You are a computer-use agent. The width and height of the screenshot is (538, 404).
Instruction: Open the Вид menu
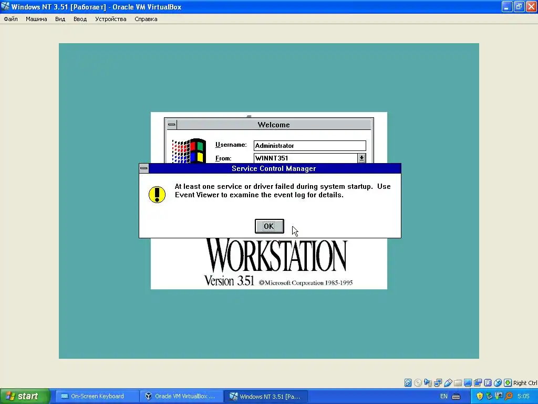(60, 19)
